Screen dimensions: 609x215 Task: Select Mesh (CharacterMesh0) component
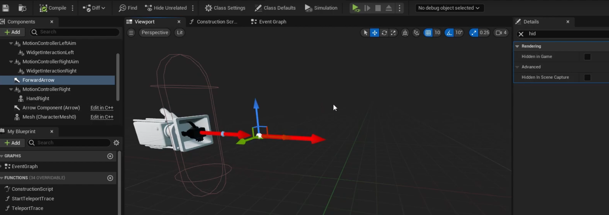49,117
